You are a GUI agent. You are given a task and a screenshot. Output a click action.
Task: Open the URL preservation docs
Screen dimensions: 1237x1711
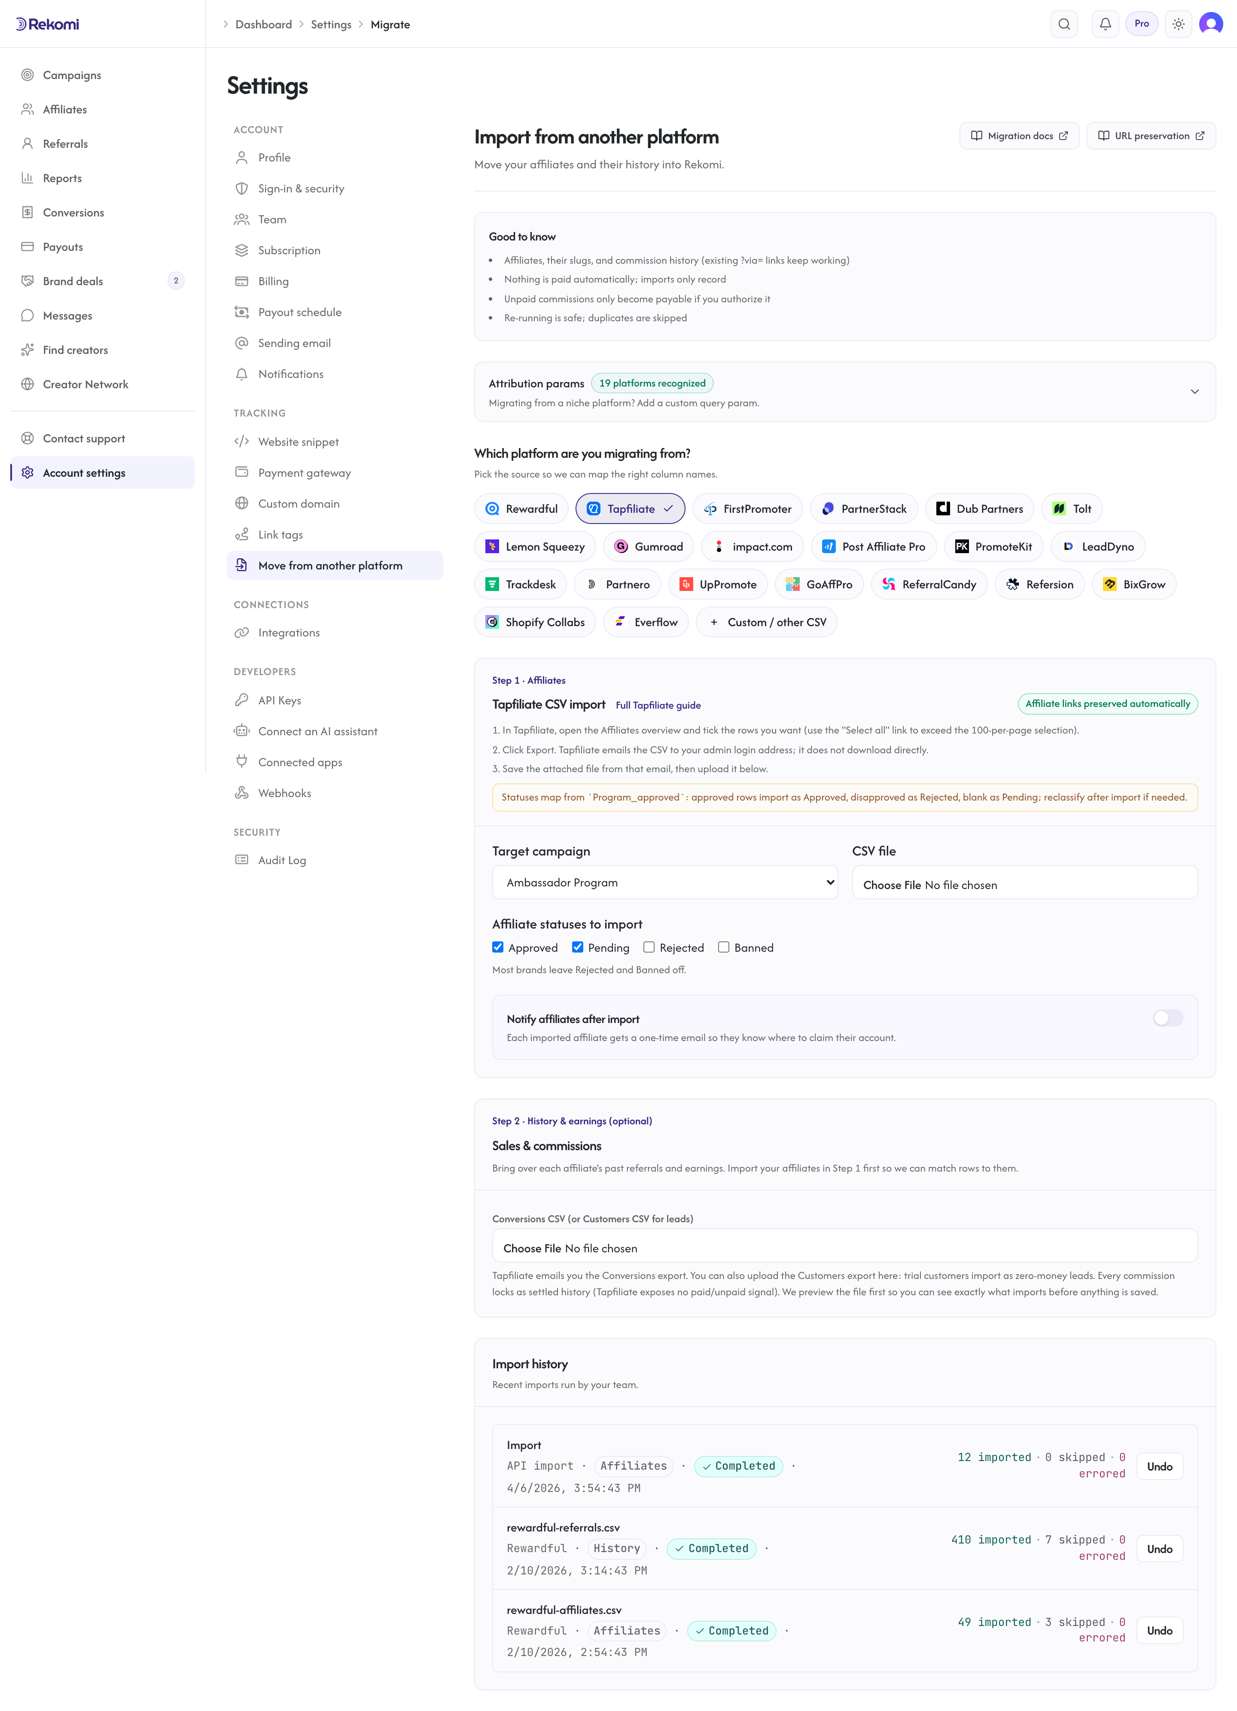coord(1151,136)
